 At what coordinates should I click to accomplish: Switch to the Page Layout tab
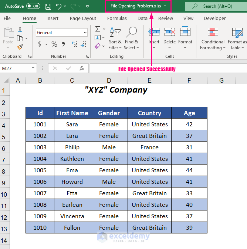point(83,19)
